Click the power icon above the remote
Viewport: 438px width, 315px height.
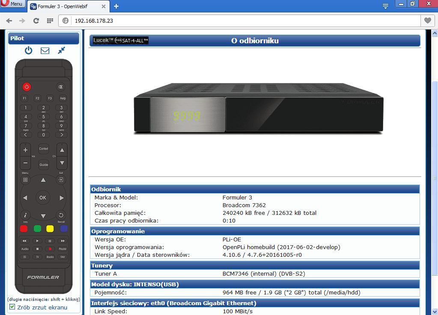point(28,50)
